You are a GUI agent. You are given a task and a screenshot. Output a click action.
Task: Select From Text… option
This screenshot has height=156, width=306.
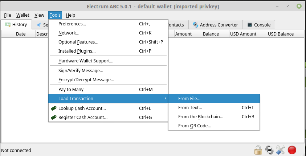tap(214, 108)
